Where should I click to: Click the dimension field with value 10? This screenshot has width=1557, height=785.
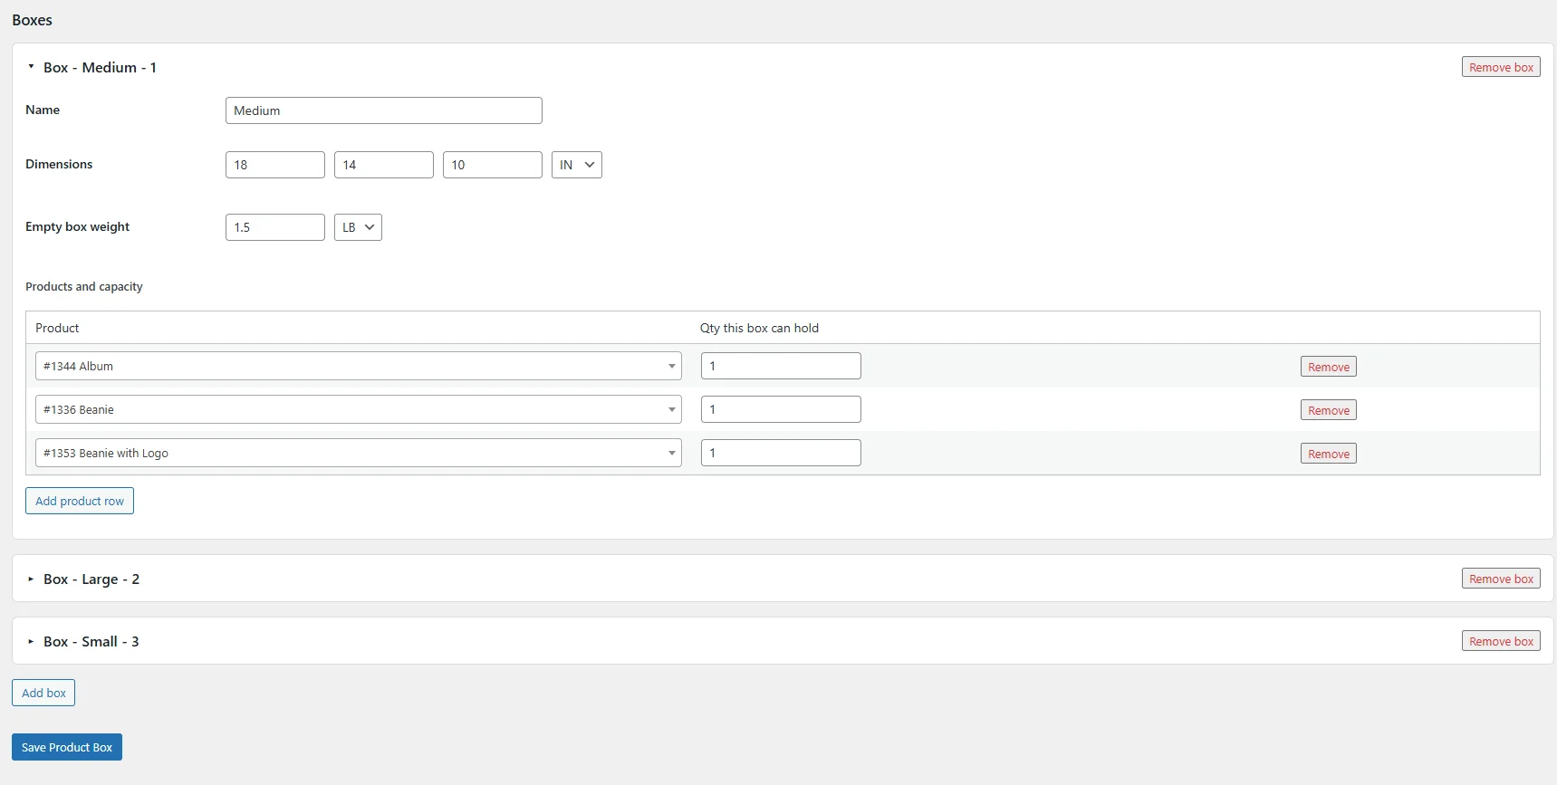pyautogui.click(x=493, y=165)
